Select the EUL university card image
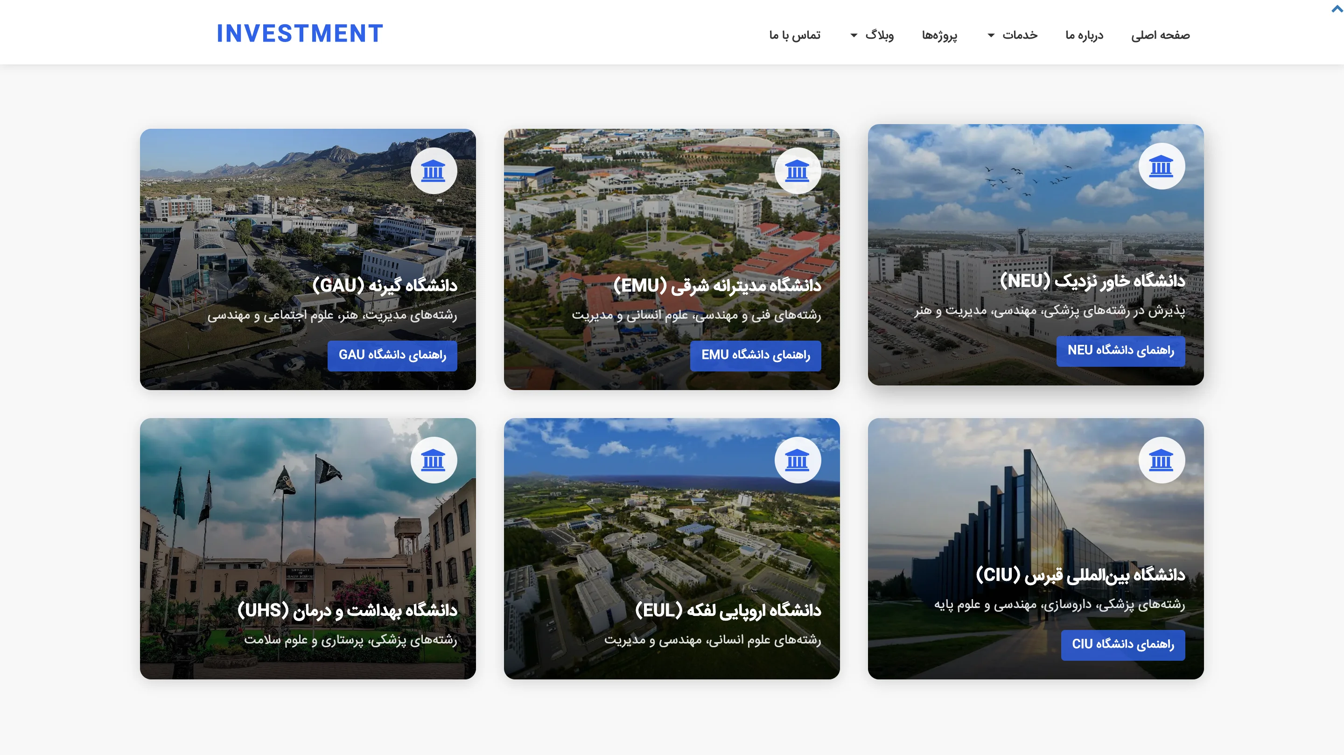 pos(672,548)
